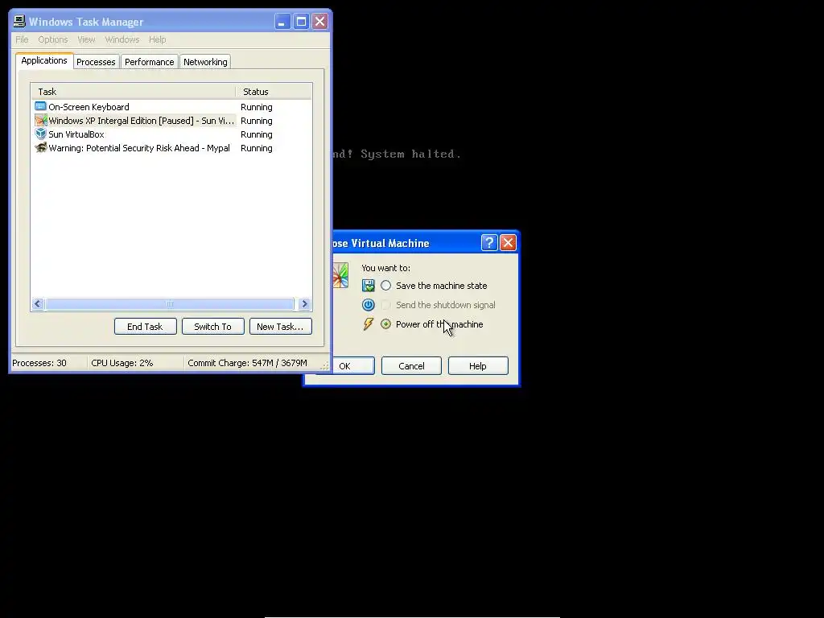Image resolution: width=824 pixels, height=618 pixels.
Task: Click Cancel in Close Virtual Machine dialog
Action: click(x=411, y=366)
